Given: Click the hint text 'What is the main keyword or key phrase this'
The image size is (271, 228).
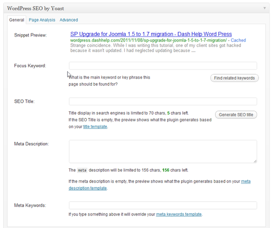Looking at the screenshot, I should click(109, 77).
